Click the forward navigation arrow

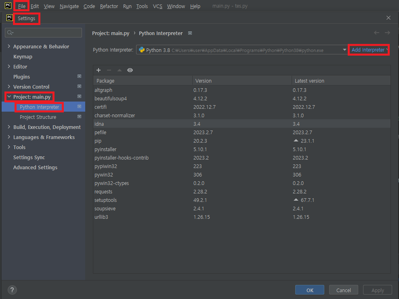[x=387, y=33]
